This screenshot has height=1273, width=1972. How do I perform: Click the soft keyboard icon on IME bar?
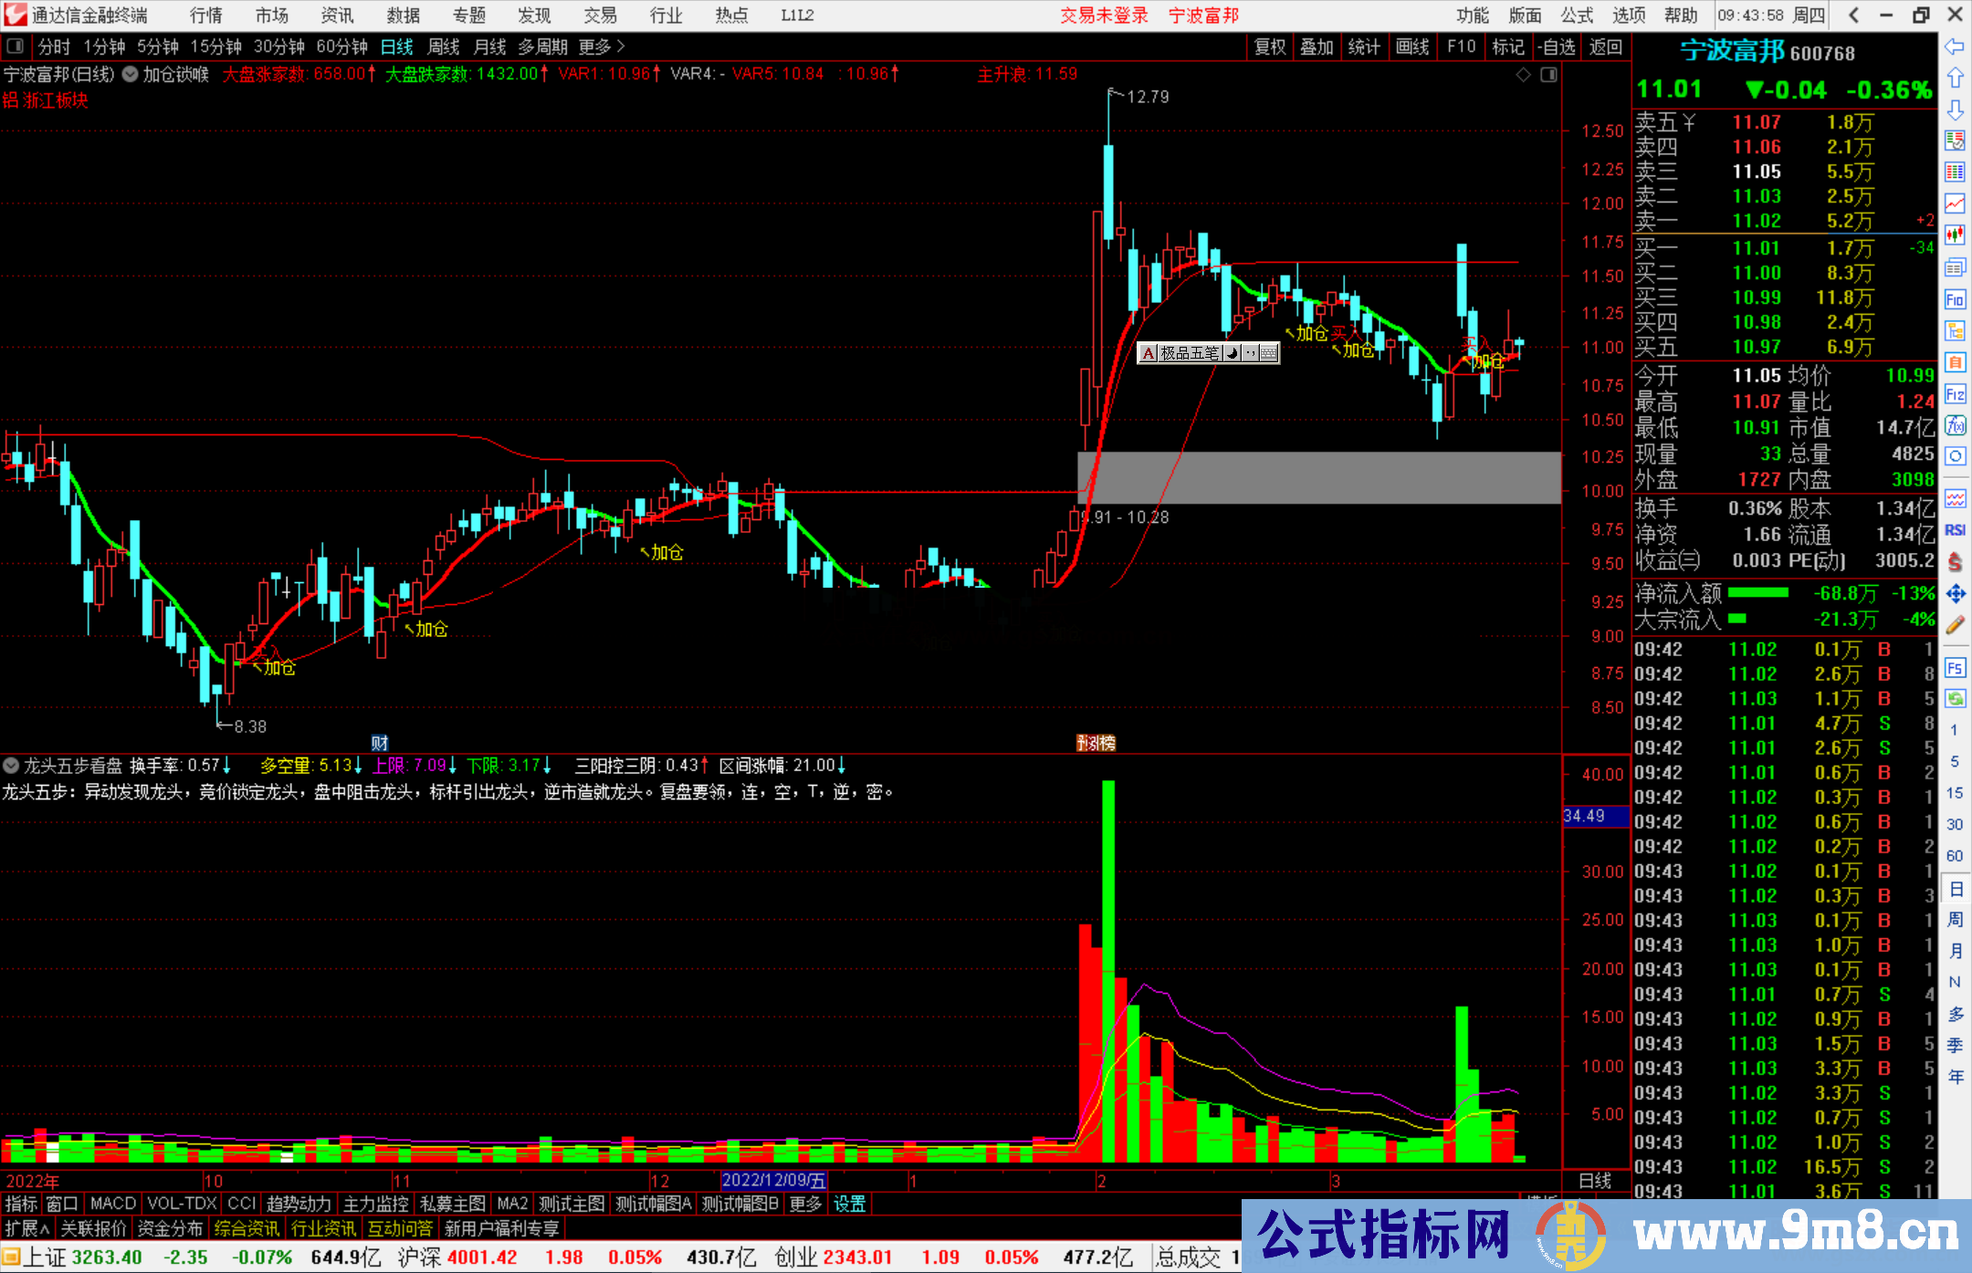pos(1268,353)
